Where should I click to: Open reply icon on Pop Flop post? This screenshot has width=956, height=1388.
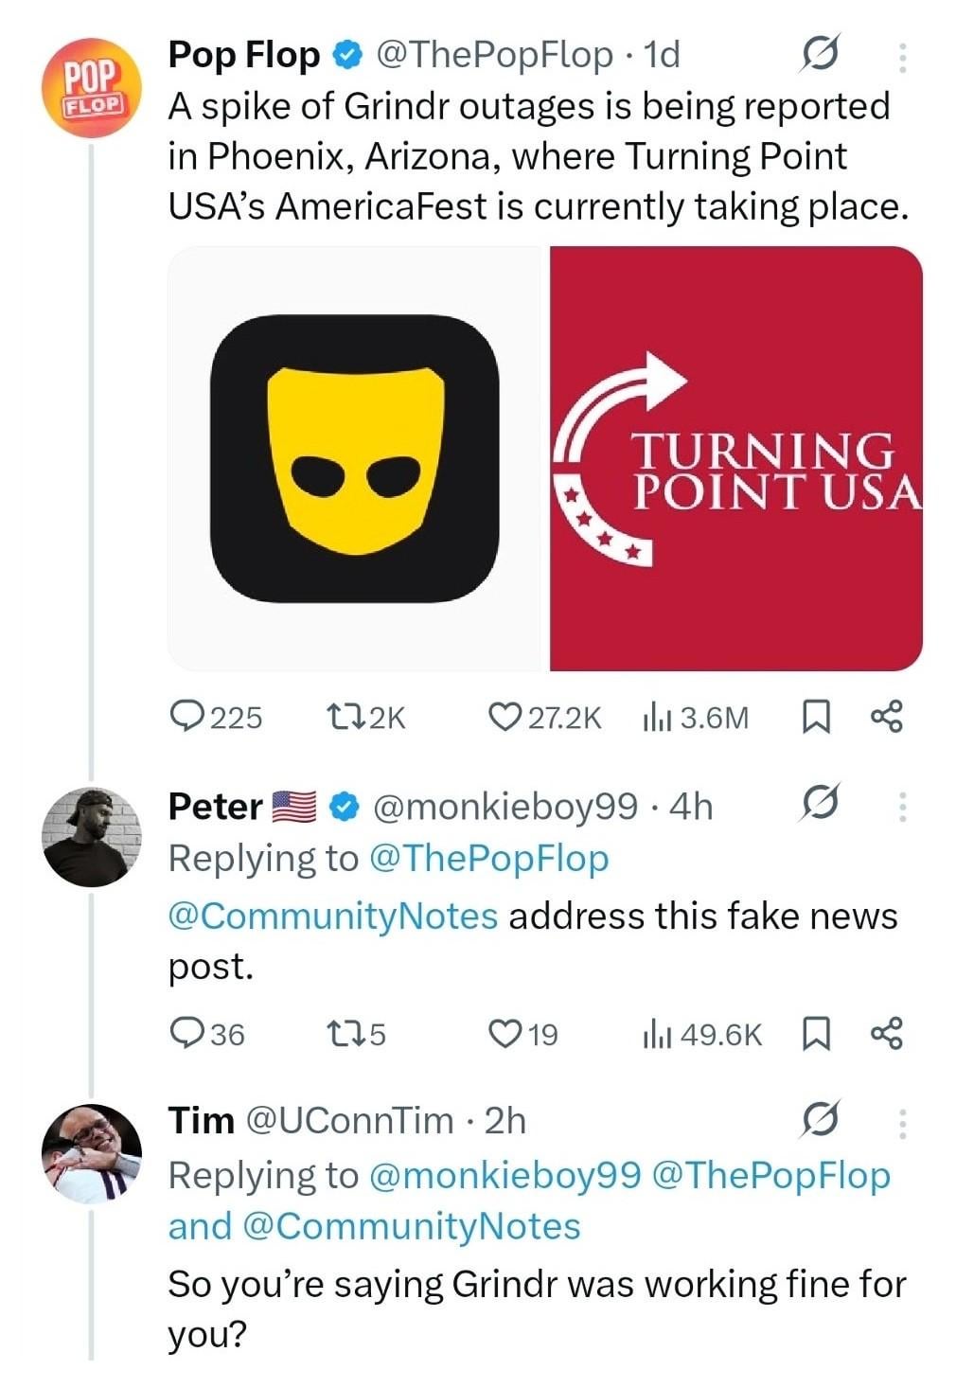186,716
